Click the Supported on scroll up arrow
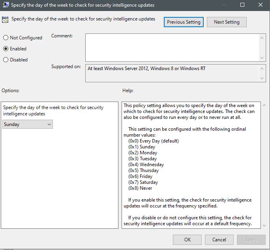The height and width of the screenshot is (250, 270). click(262, 69)
